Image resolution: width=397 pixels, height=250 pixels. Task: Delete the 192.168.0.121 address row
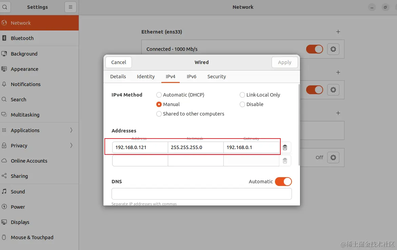(x=285, y=147)
